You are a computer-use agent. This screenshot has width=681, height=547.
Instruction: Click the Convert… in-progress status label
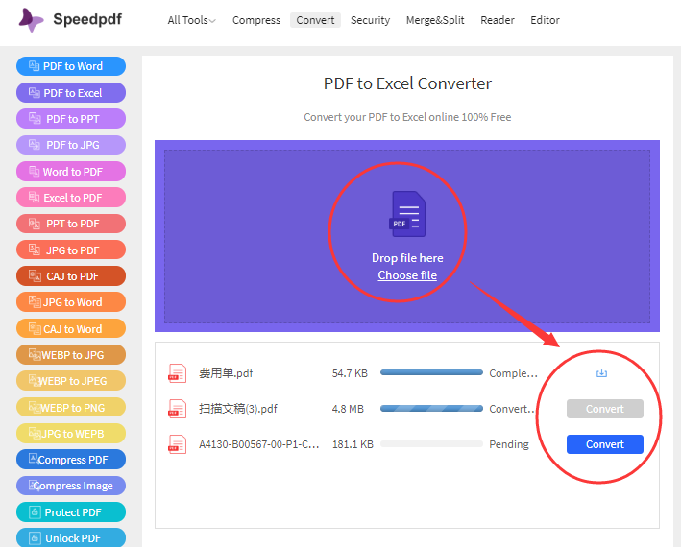pos(512,409)
